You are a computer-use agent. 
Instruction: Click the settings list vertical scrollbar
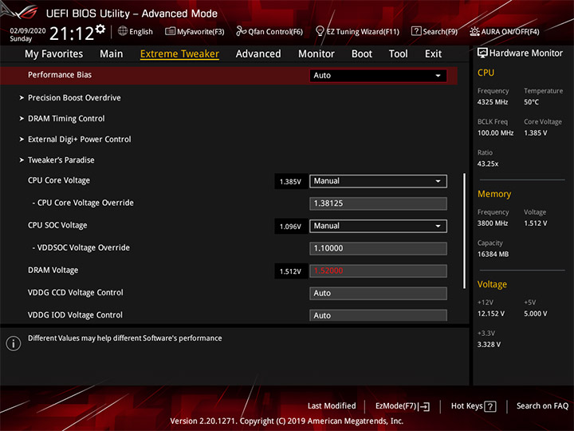coord(464,231)
